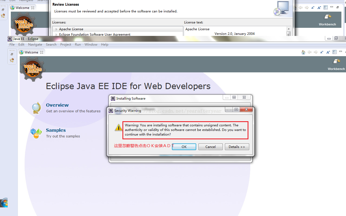Enlarge font size in background Welcome toolbar
The height and width of the screenshot is (216, 346).
pos(319,8)
